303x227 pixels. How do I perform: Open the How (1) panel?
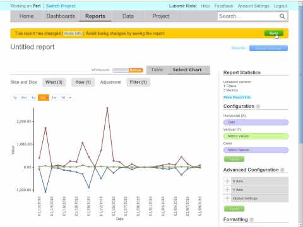[83, 82]
